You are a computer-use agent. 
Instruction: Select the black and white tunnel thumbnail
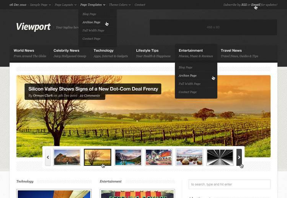(220, 157)
